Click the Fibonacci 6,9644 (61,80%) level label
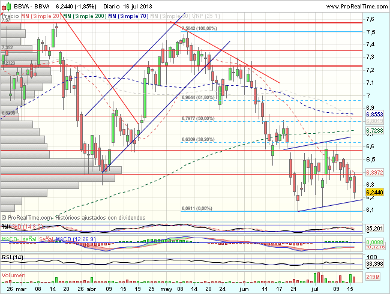The width and height of the screenshot is (390, 294). 198,97
